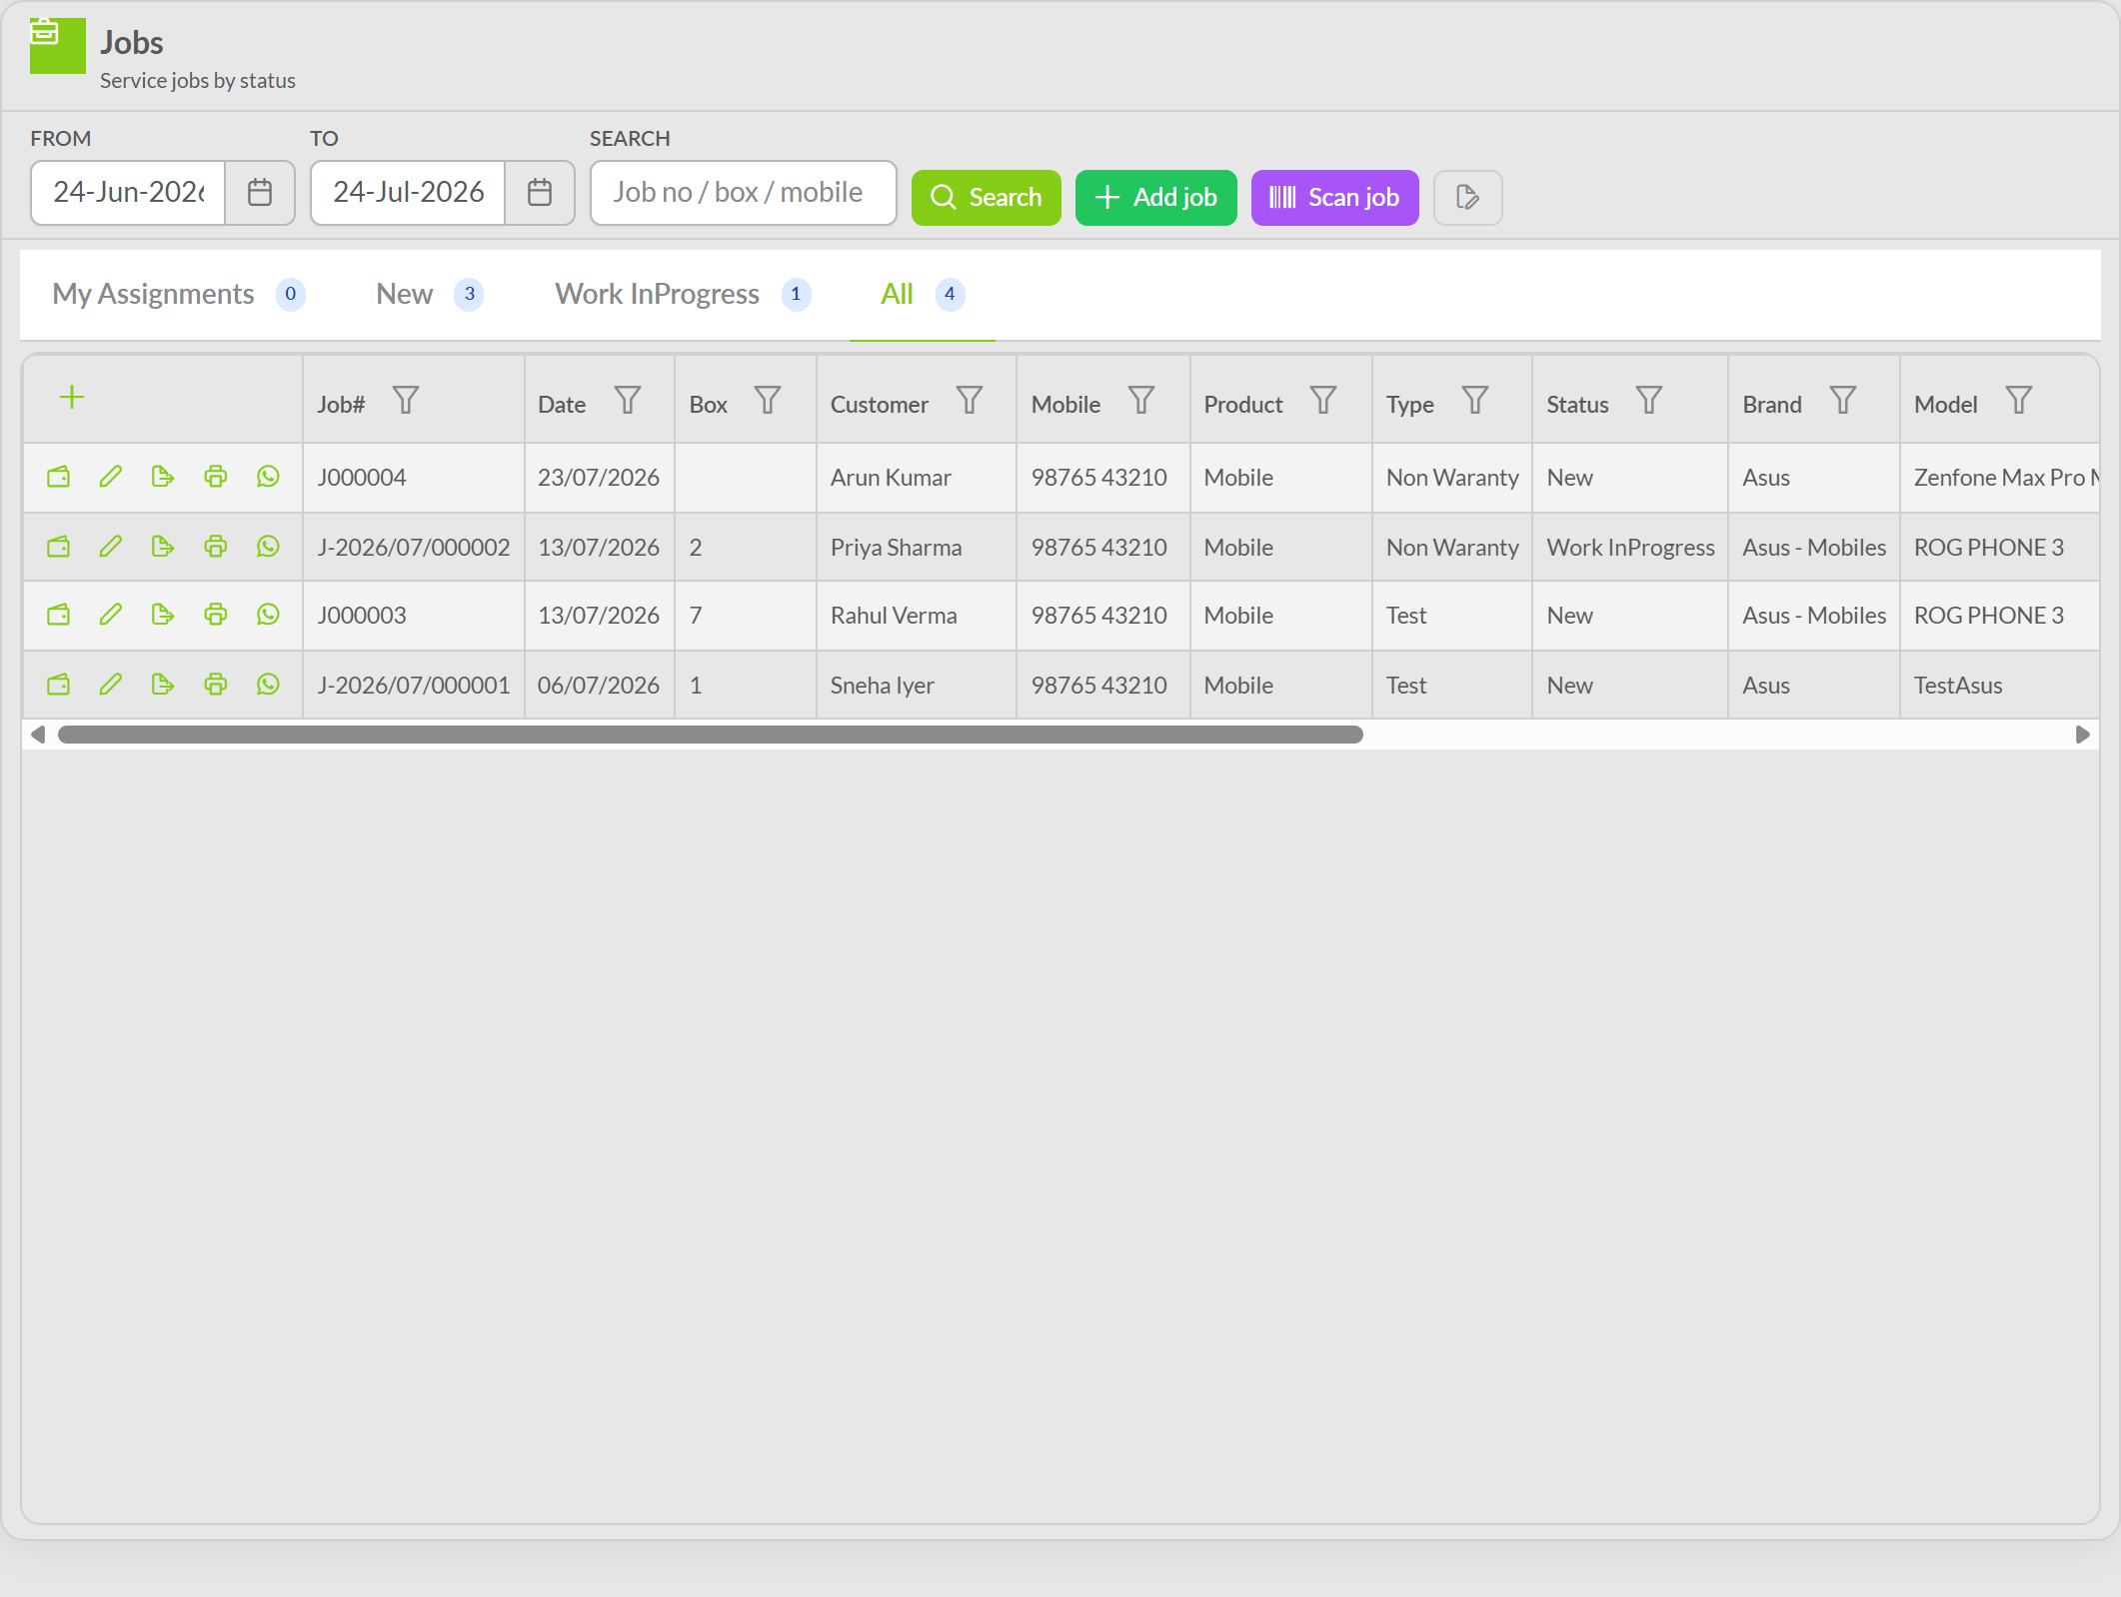The image size is (2121, 1597).
Task: Open wallet payment icon for Priya Sharma's job
Action: click(59, 547)
